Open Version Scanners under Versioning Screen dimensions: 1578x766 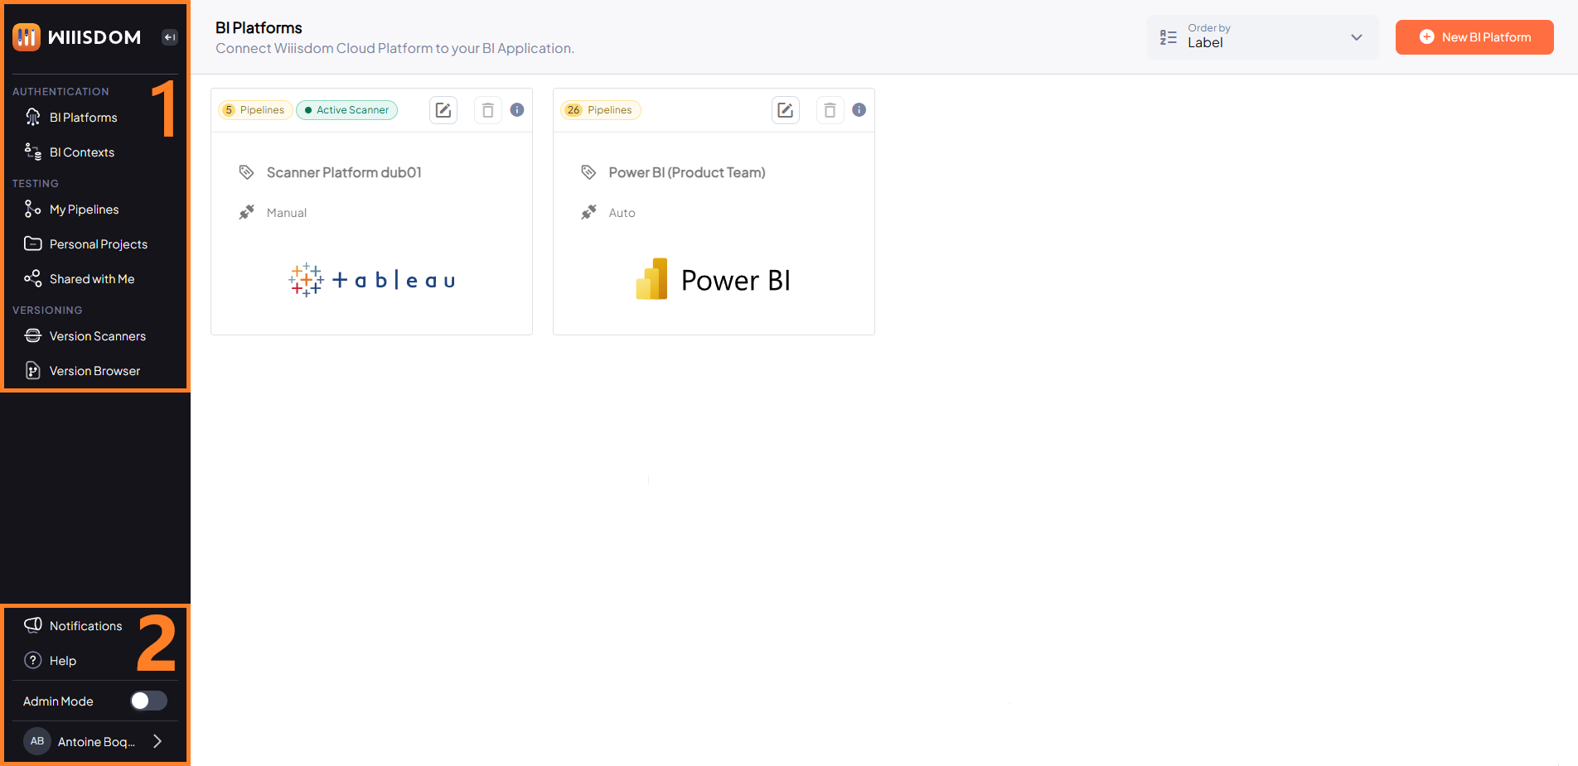tap(97, 335)
